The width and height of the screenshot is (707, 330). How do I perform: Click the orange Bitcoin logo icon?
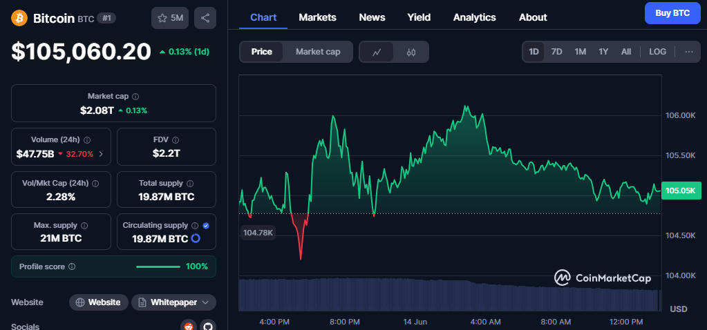pyautogui.click(x=19, y=18)
